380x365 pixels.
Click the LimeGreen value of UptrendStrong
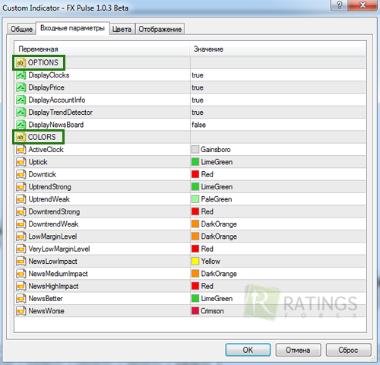[217, 187]
